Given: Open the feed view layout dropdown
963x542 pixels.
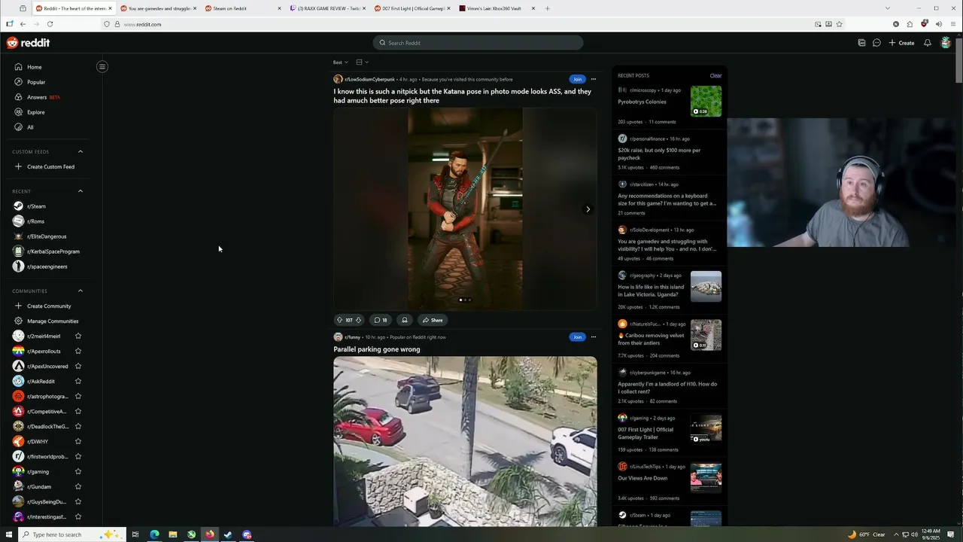Looking at the screenshot, I should [362, 62].
